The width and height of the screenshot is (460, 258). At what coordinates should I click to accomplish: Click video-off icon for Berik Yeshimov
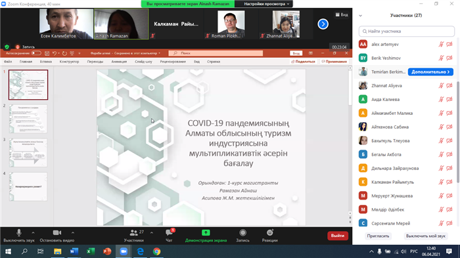click(449, 58)
